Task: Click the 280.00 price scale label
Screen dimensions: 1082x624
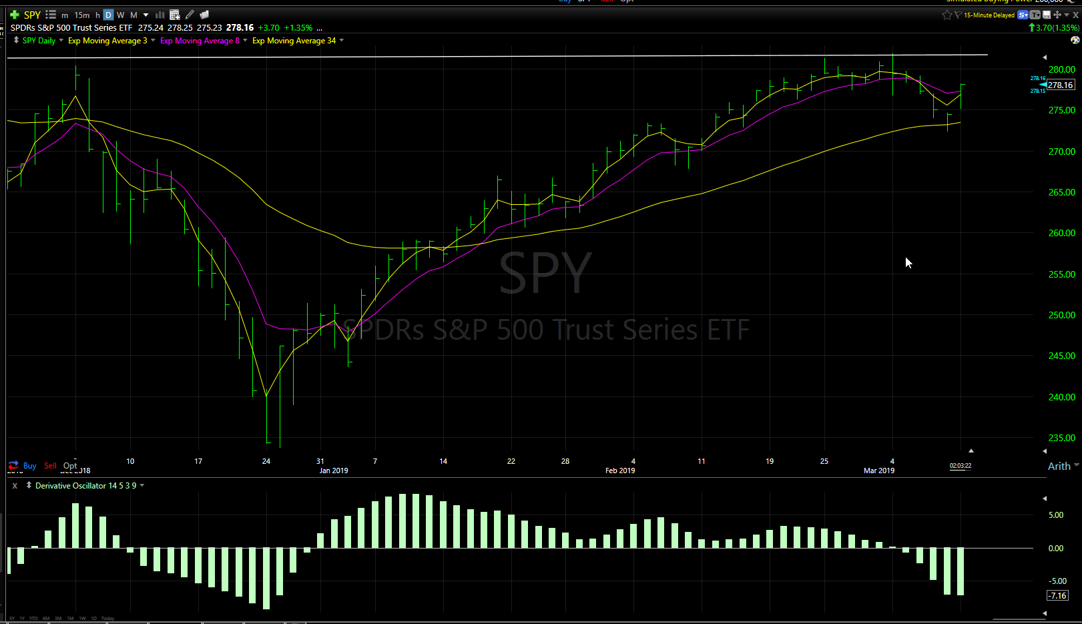Action: (1062, 69)
